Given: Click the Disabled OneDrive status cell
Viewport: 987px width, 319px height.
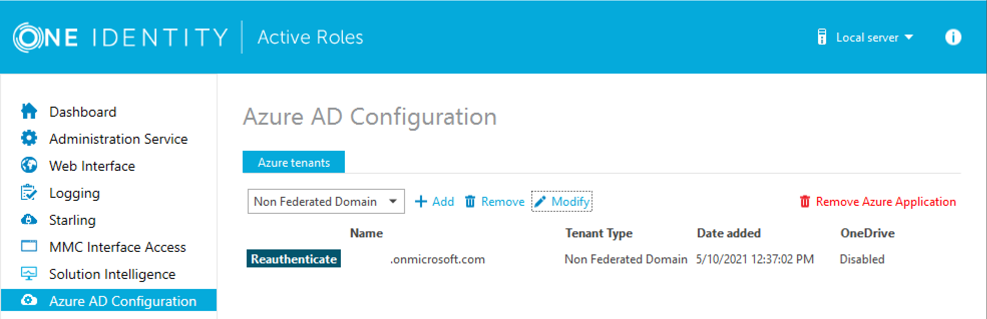Looking at the screenshot, I should coord(862,259).
